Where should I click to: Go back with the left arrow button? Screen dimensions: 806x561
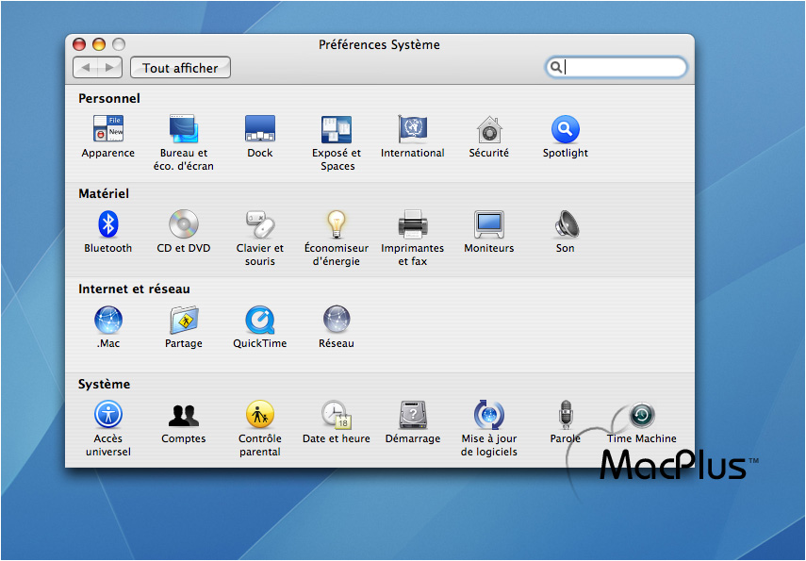[x=86, y=67]
